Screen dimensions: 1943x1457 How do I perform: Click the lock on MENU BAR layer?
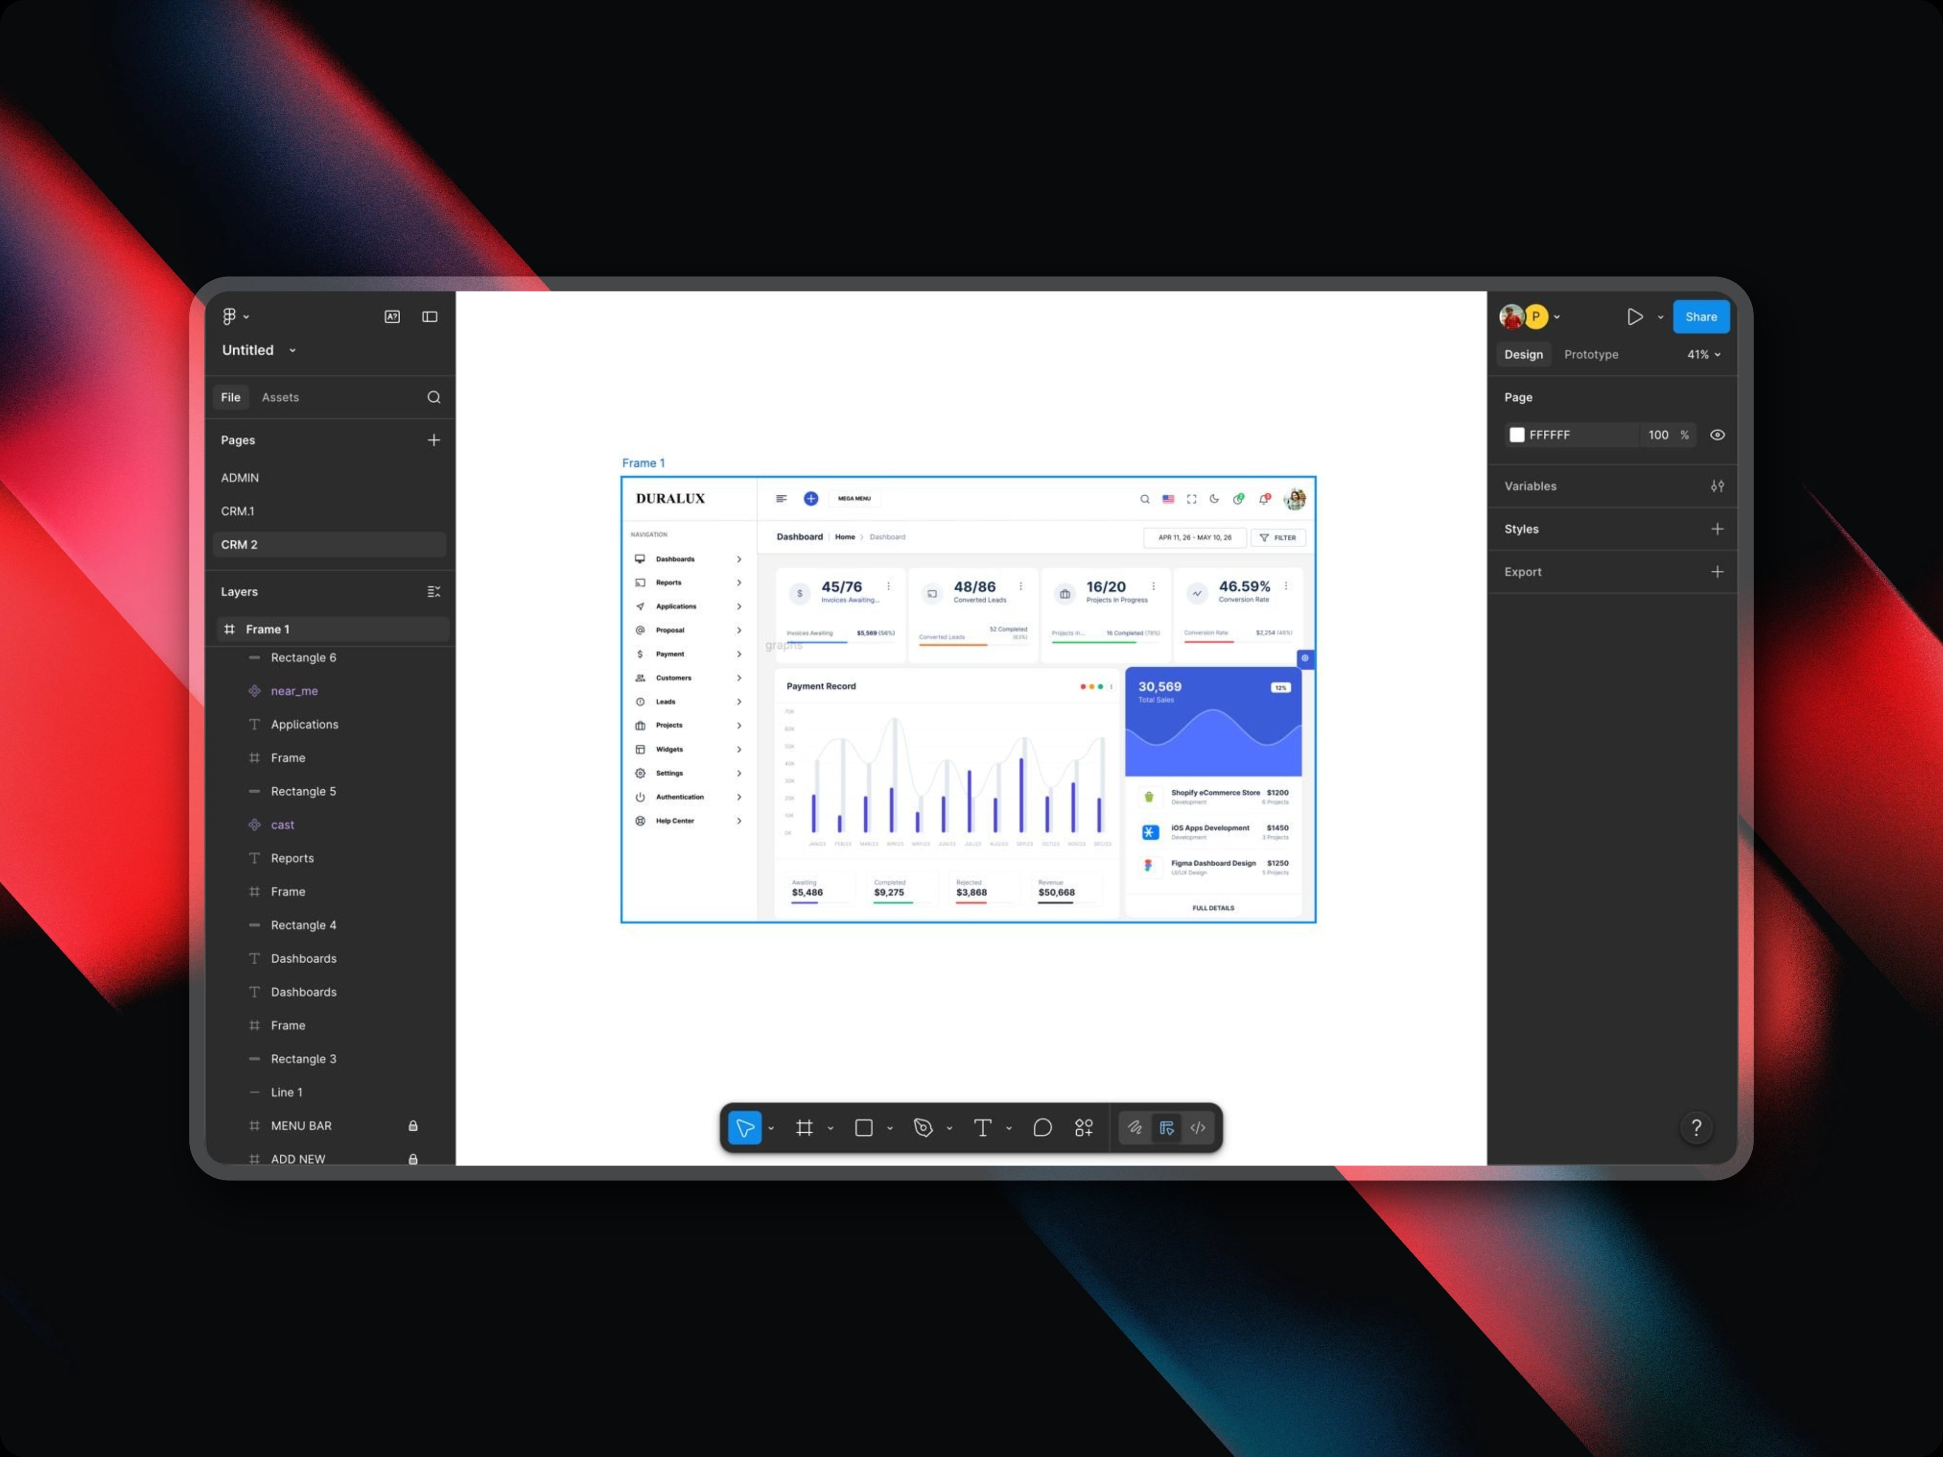point(413,1126)
